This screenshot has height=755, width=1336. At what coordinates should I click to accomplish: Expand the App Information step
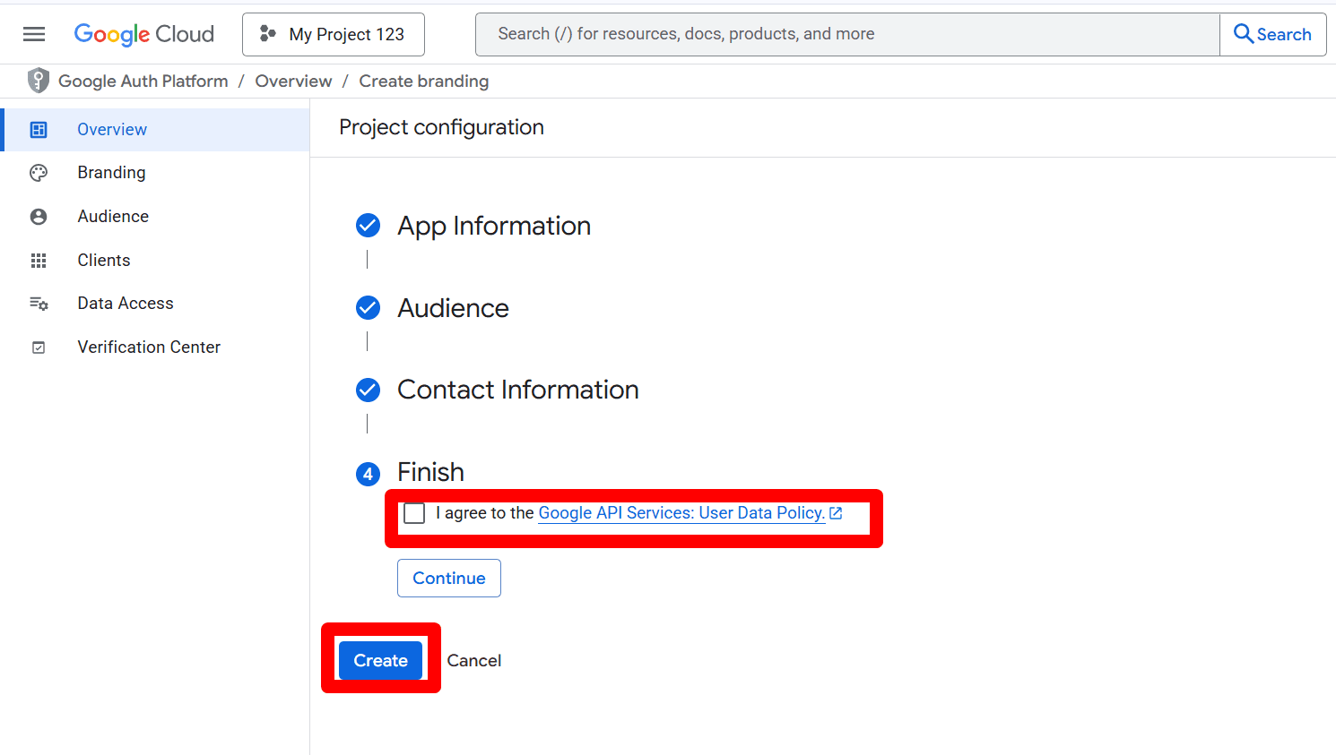point(494,226)
